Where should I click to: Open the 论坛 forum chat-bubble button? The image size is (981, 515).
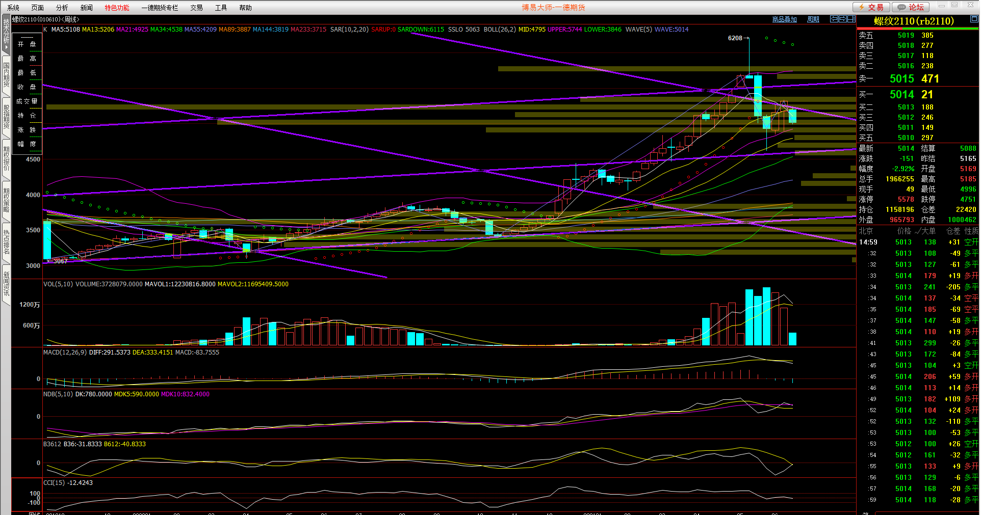coord(911,7)
